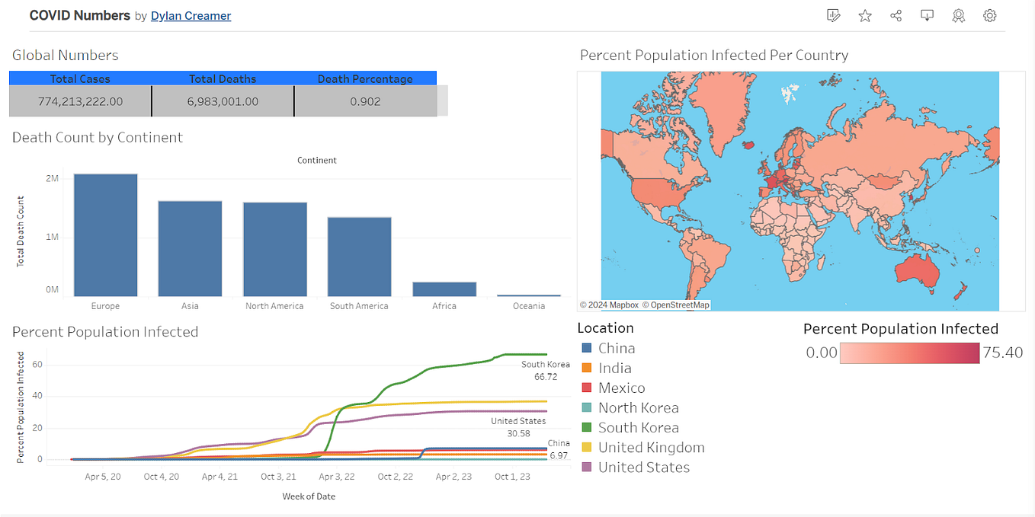This screenshot has width=1035, height=517.
Task: Click the award badge icon
Action: [x=958, y=15]
